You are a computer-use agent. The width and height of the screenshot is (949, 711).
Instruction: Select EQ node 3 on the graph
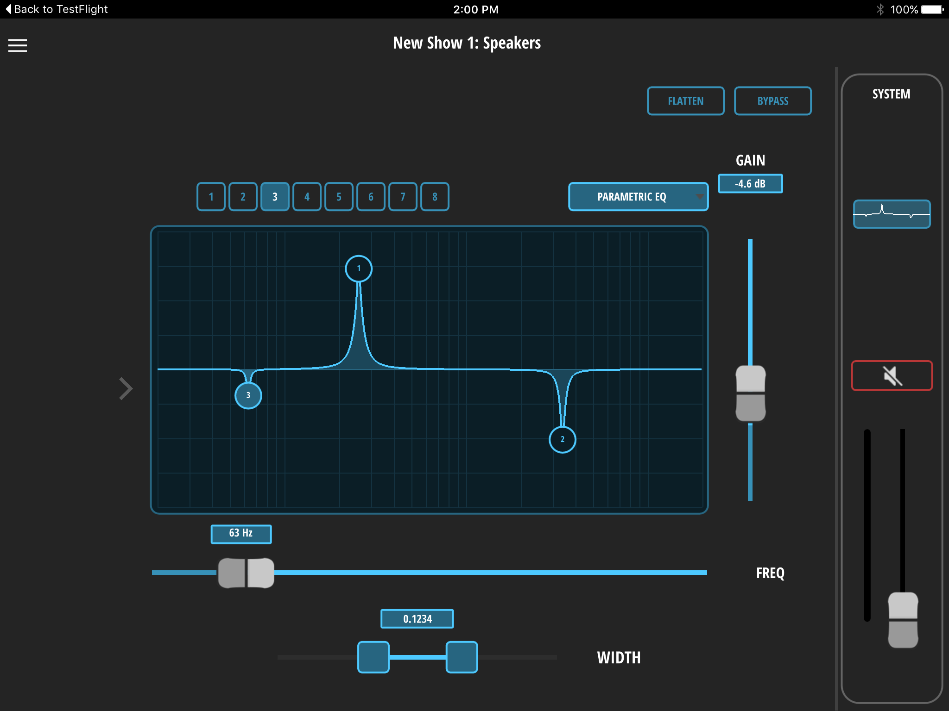(x=248, y=395)
